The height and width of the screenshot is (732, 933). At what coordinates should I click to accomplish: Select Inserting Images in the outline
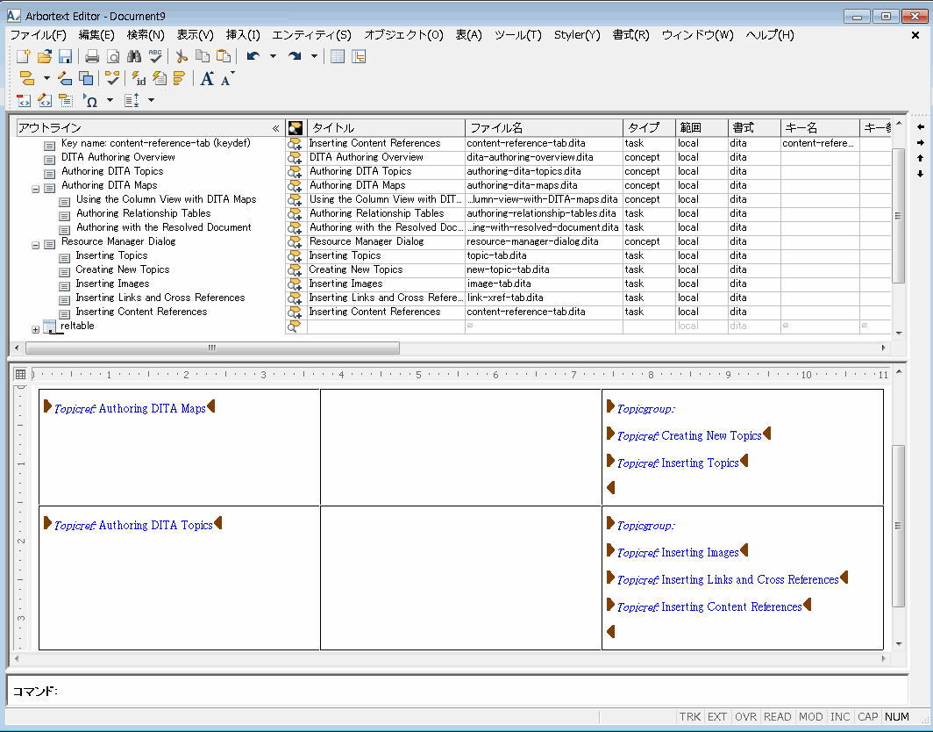click(112, 283)
